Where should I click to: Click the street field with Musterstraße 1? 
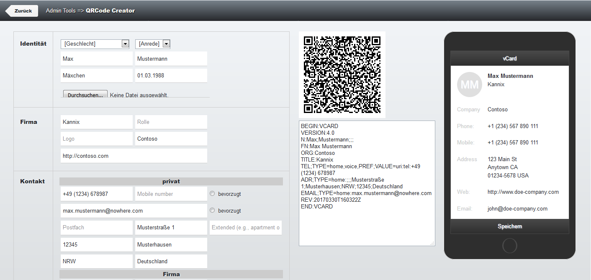coord(171,228)
